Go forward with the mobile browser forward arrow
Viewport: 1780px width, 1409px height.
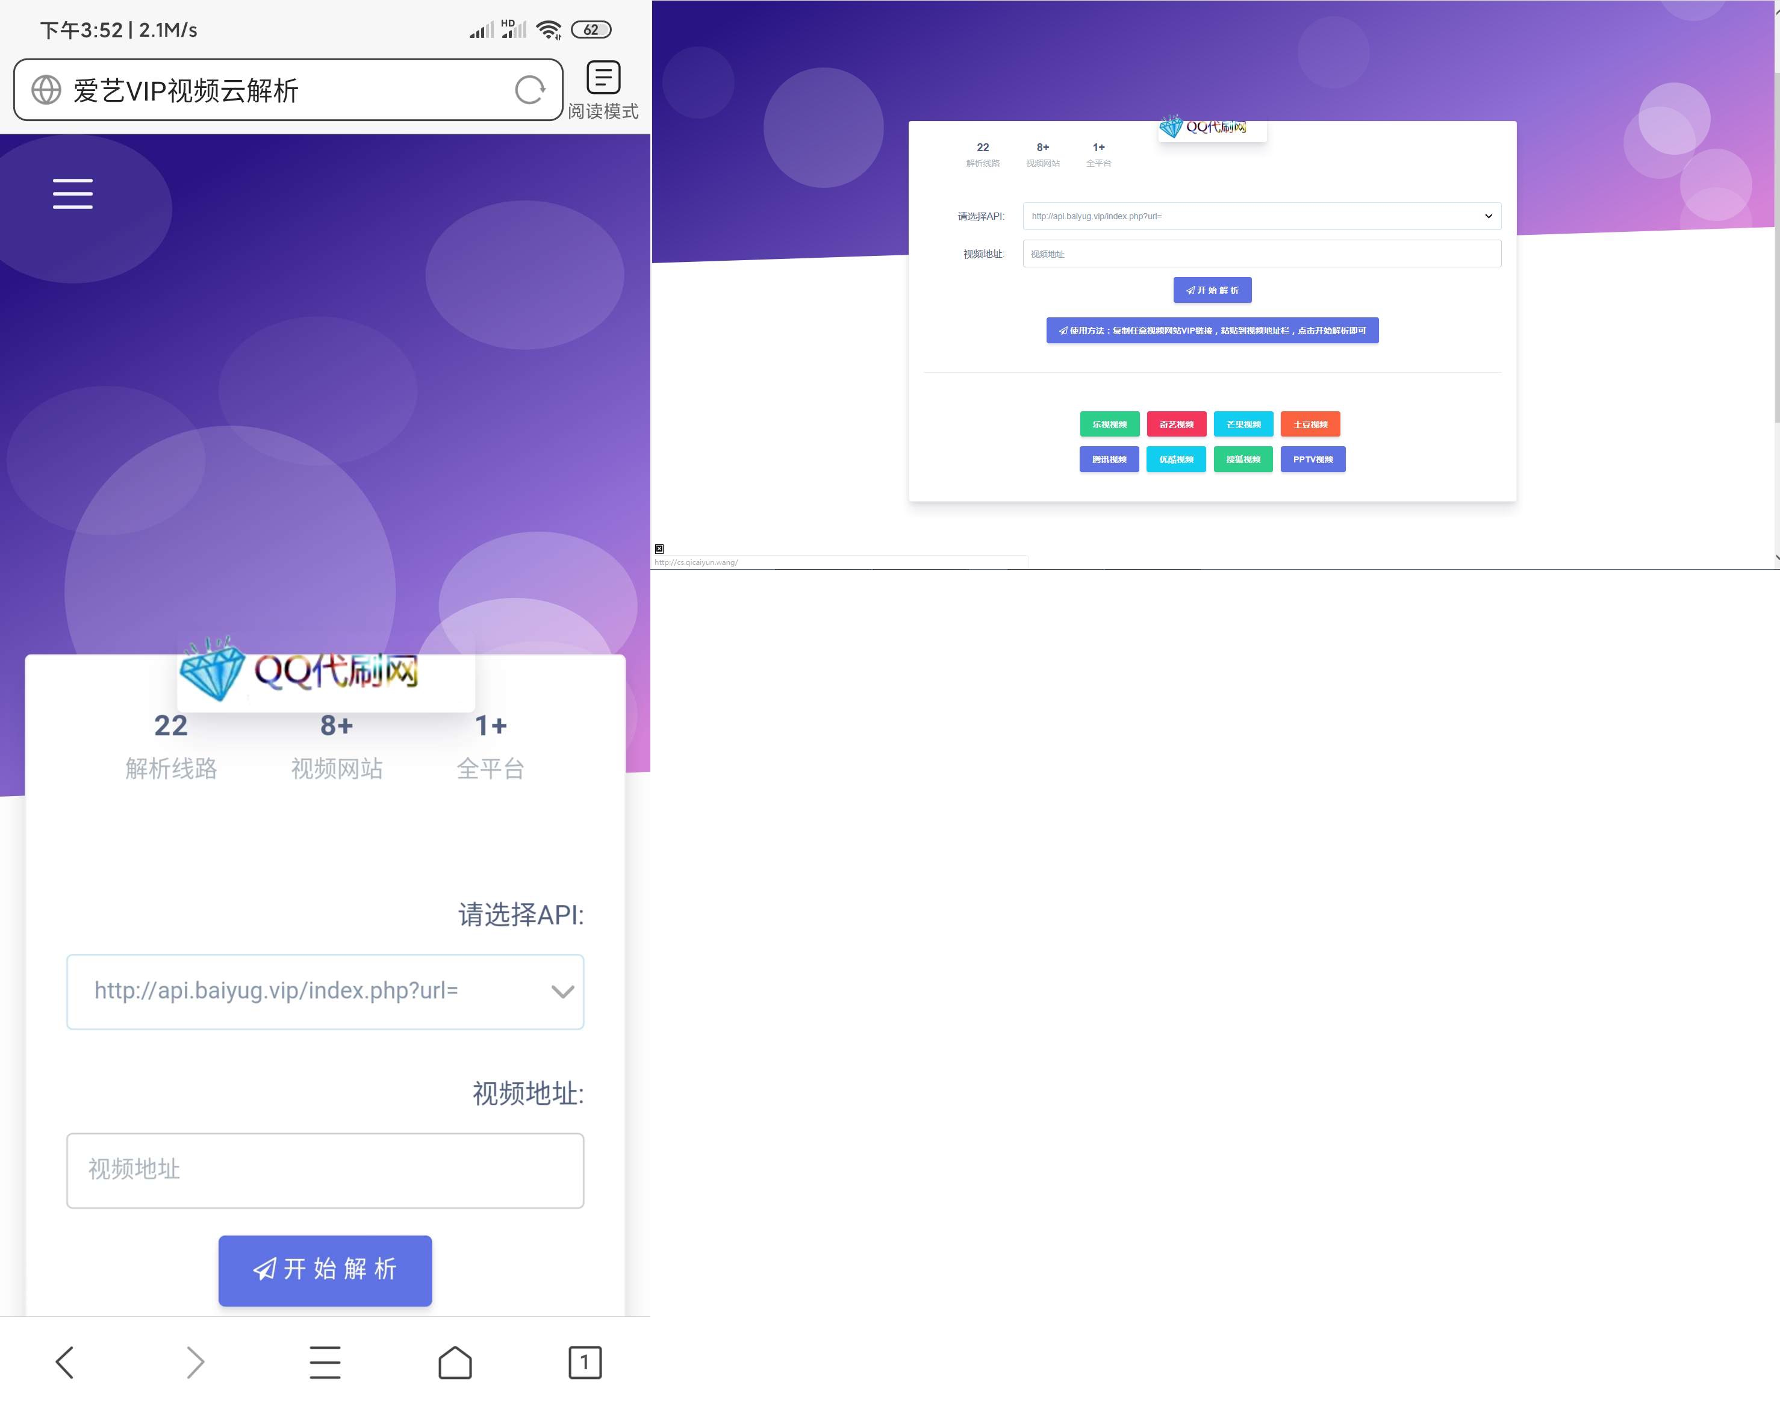tap(194, 1362)
